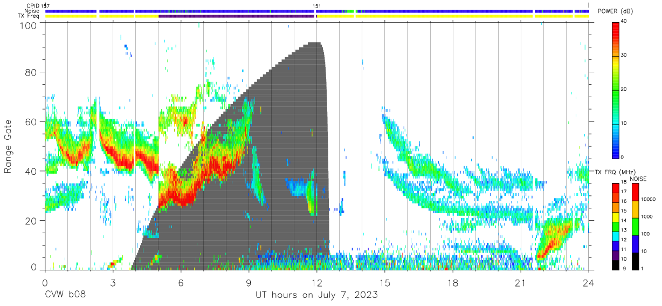Image resolution: width=662 pixels, height=306 pixels.
Task: Select the 100 tick on Range Gate axis
Action: point(29,25)
